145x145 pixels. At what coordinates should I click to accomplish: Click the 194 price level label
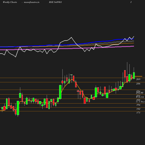(138, 105)
